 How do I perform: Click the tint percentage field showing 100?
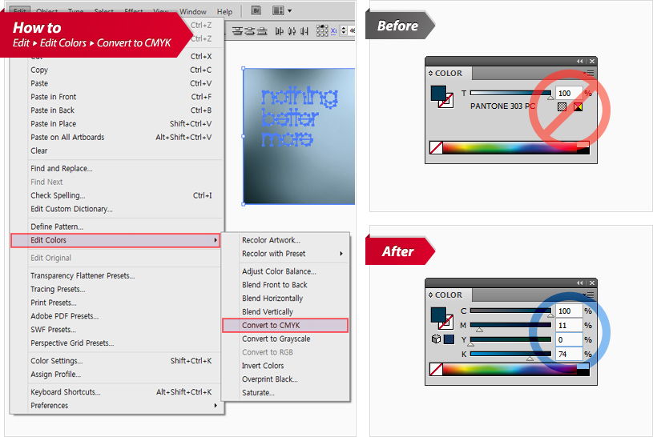(568, 94)
